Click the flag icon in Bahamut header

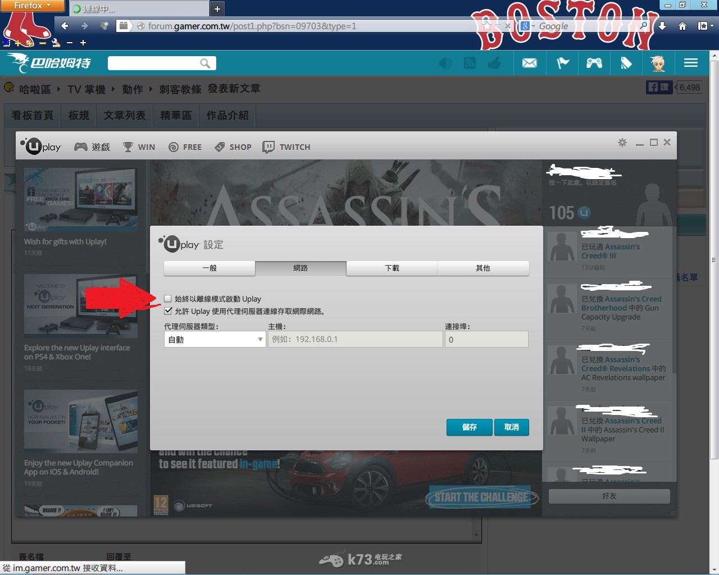click(562, 63)
